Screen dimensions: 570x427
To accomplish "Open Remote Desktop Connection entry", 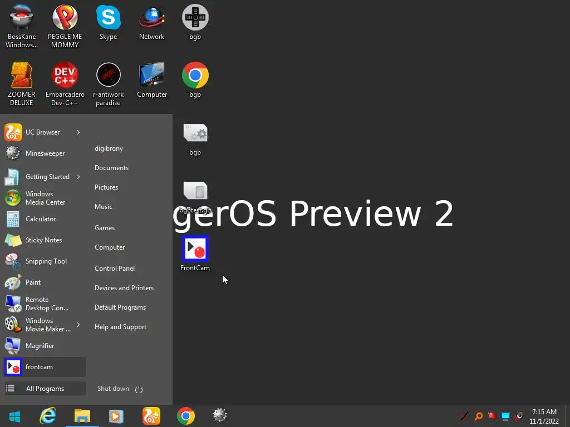I will coord(45,304).
